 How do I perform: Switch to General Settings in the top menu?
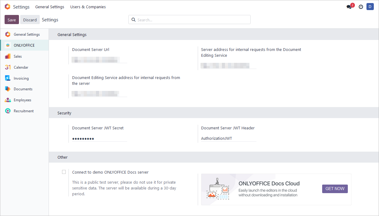click(x=50, y=7)
